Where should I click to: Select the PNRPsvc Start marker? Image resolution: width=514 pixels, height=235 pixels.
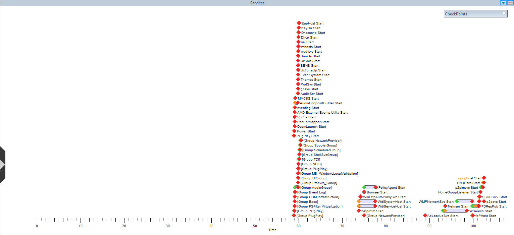(x=483, y=183)
